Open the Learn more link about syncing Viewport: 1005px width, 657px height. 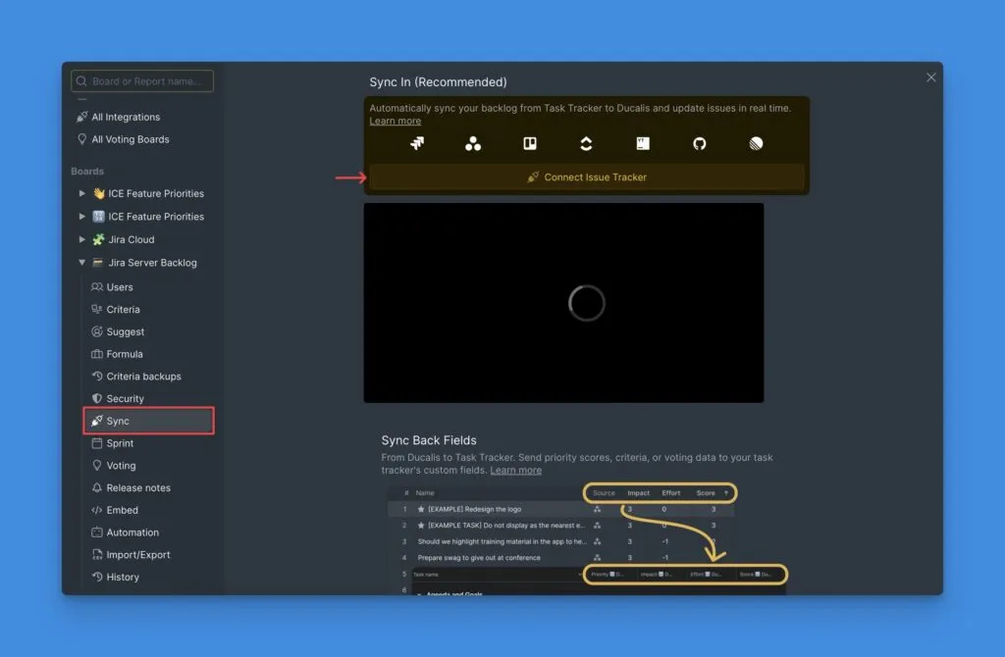[395, 121]
